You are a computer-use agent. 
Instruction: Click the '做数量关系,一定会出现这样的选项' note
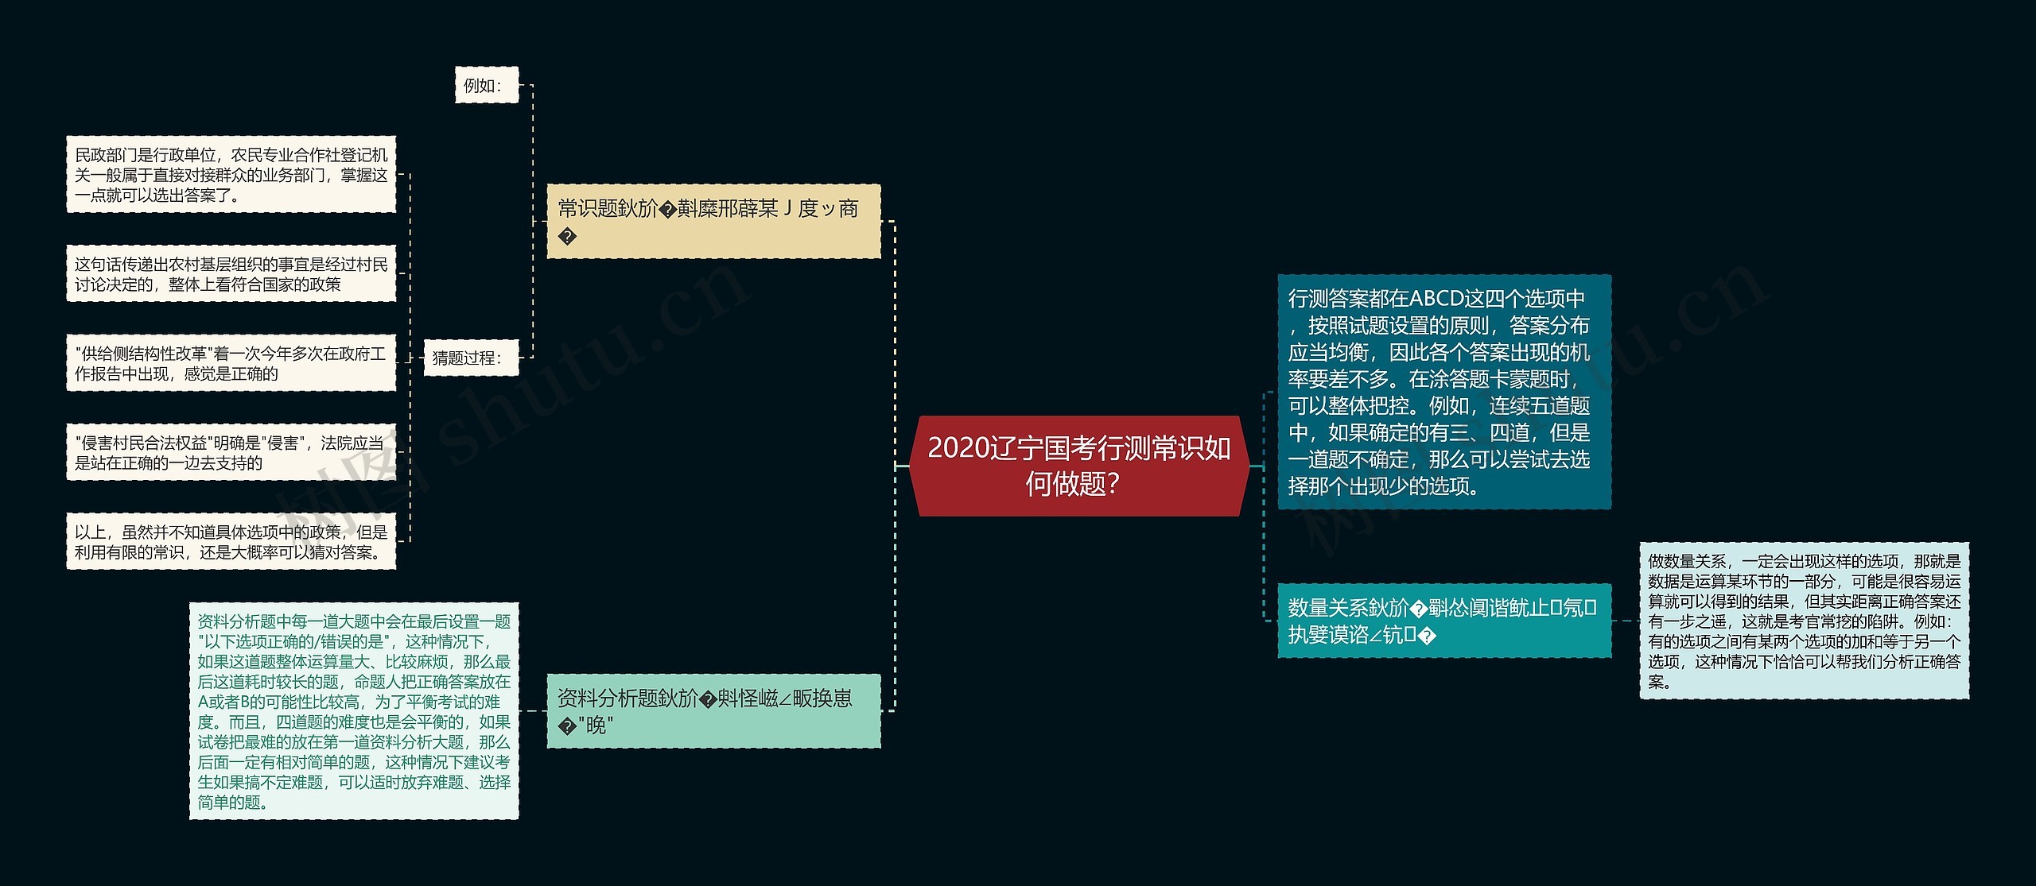(1805, 621)
